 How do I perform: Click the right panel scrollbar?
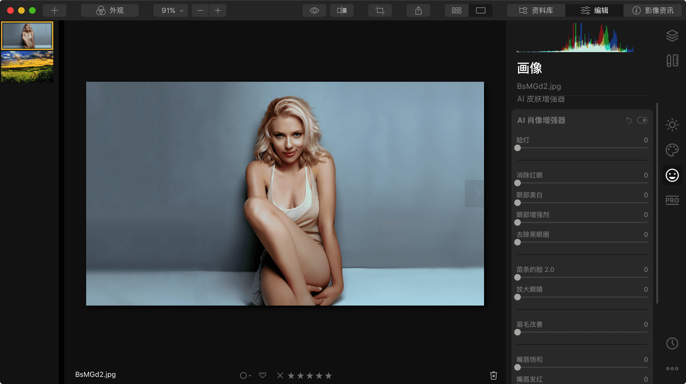[657, 203]
